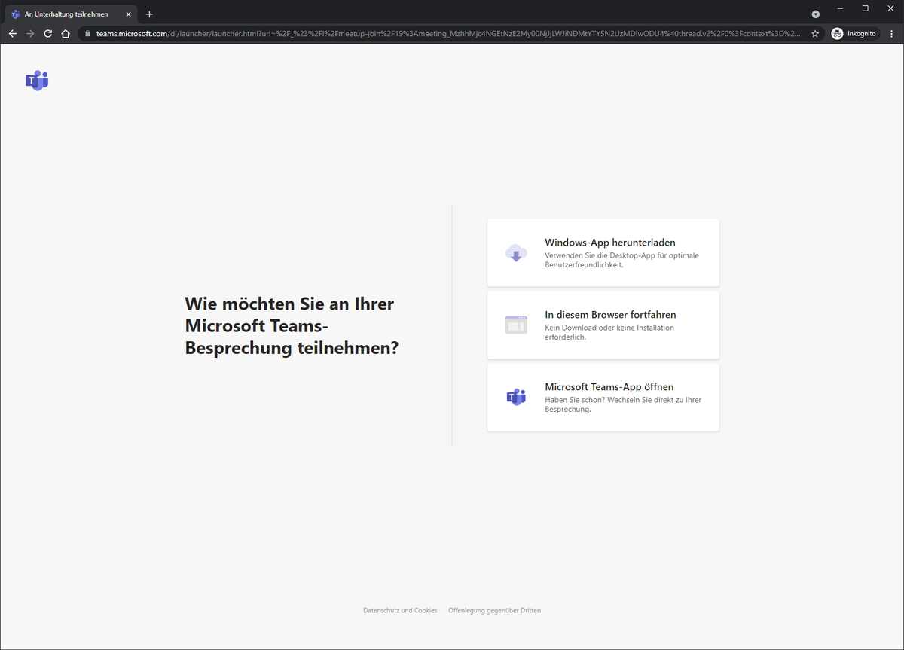
Task: Click the lock icon for site information
Action: (87, 34)
